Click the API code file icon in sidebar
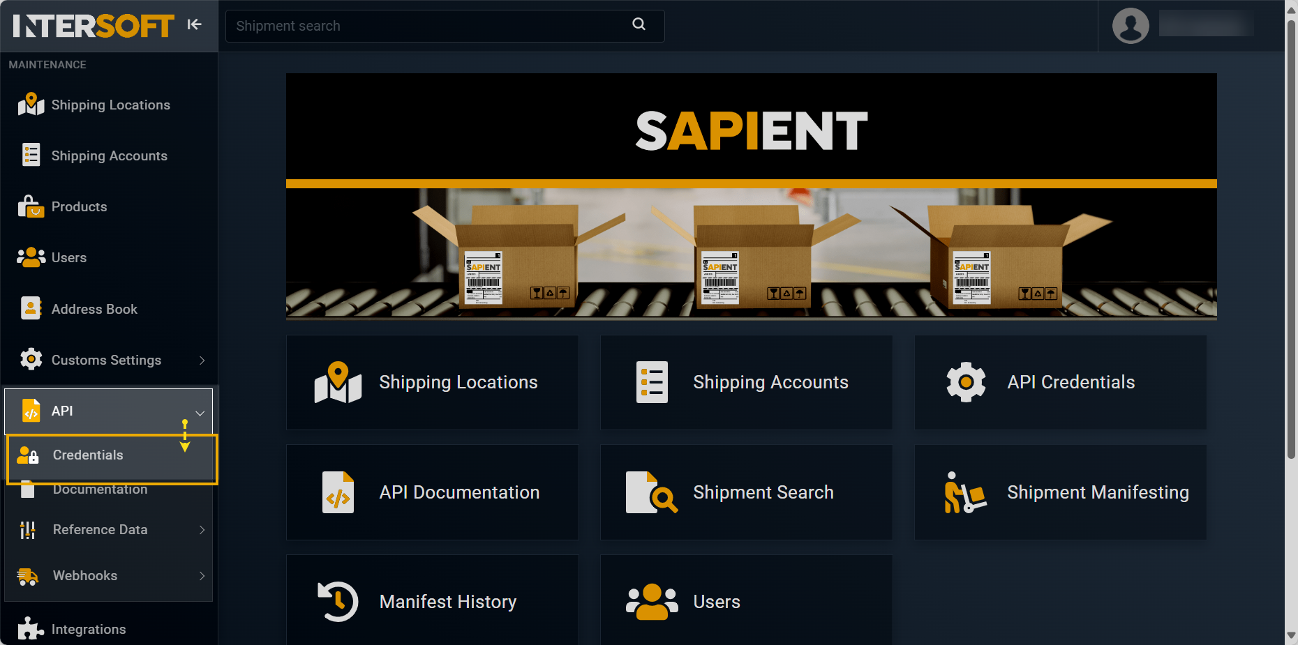 coord(31,411)
